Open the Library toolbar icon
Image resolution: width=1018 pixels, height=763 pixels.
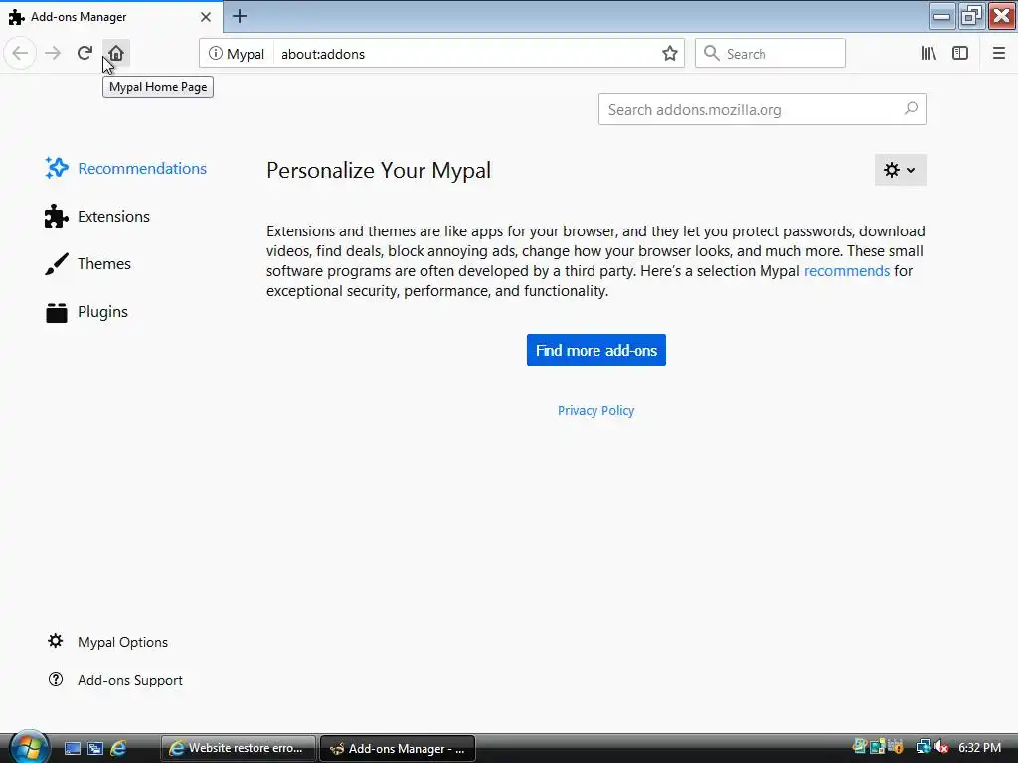point(929,54)
